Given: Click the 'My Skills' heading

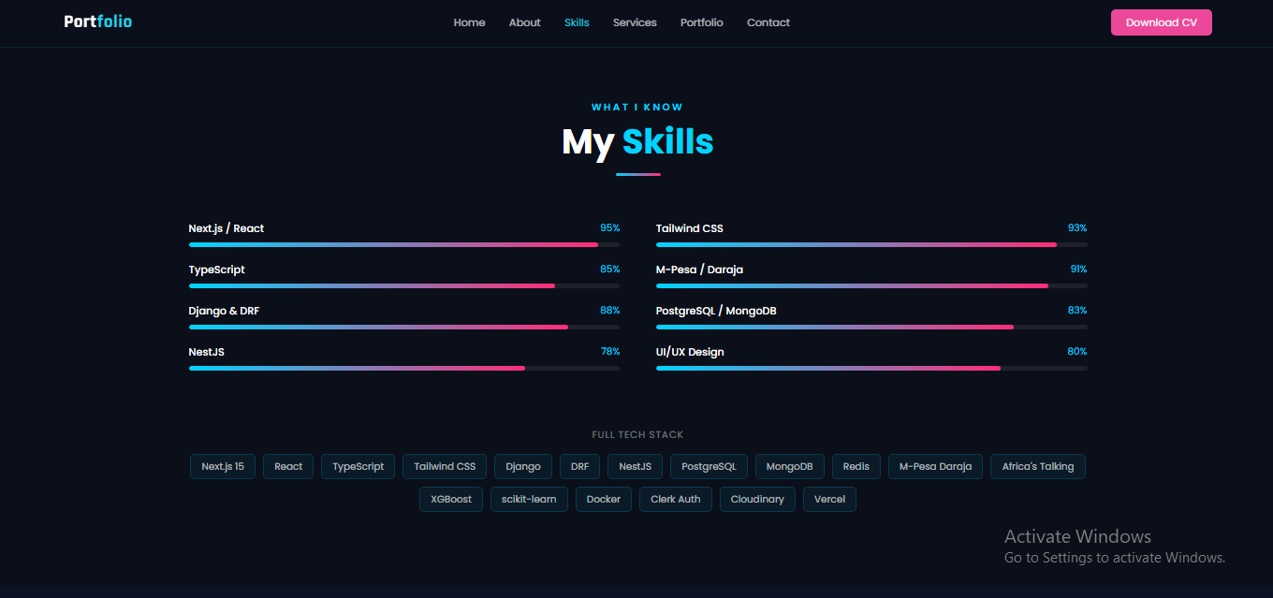Looking at the screenshot, I should click(x=637, y=142).
